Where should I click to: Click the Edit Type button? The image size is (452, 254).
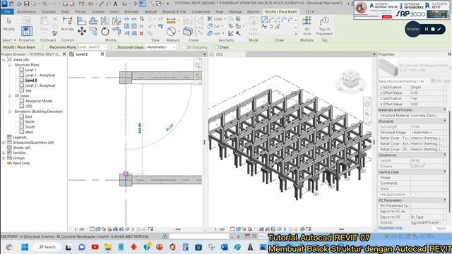point(441,81)
